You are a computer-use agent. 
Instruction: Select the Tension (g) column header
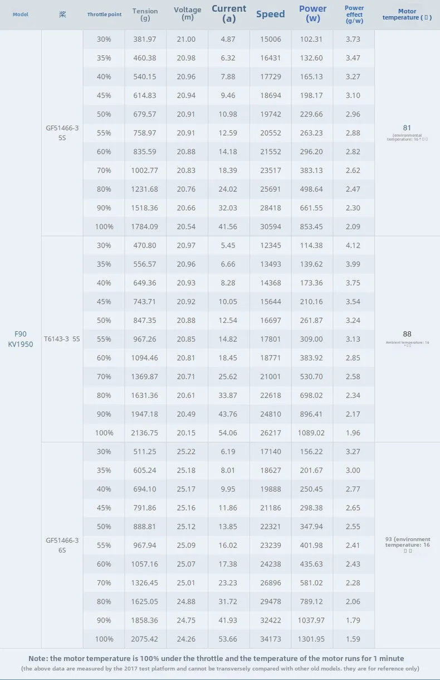point(145,15)
